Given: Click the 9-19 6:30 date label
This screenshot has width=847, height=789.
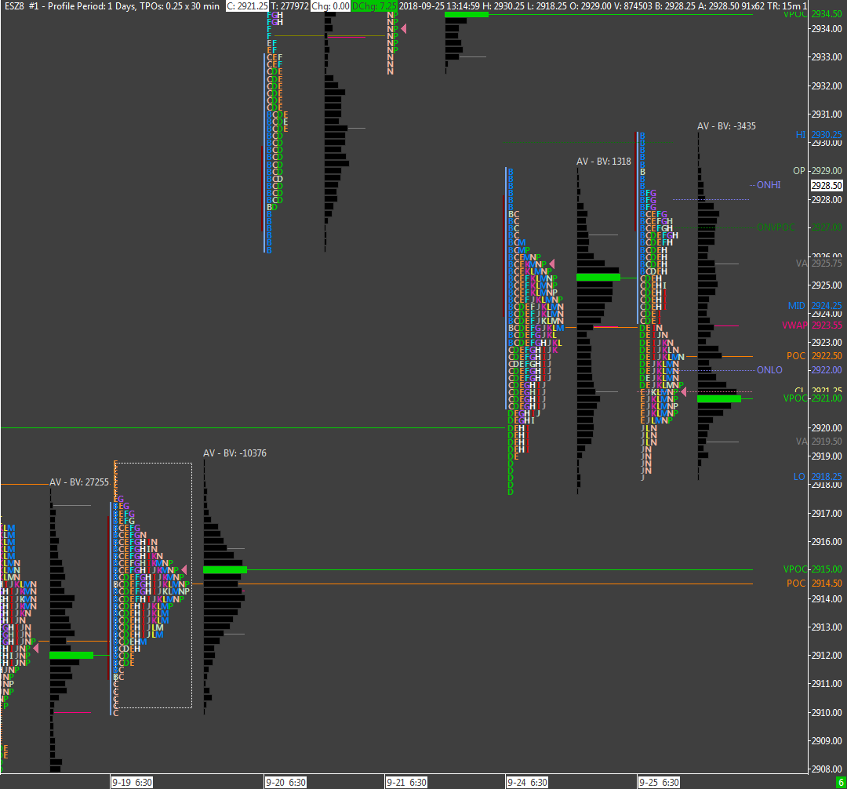Looking at the screenshot, I should [132, 783].
